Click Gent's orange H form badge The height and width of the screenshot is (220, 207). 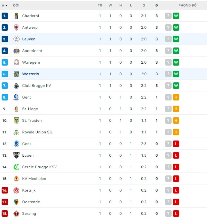tap(176, 97)
